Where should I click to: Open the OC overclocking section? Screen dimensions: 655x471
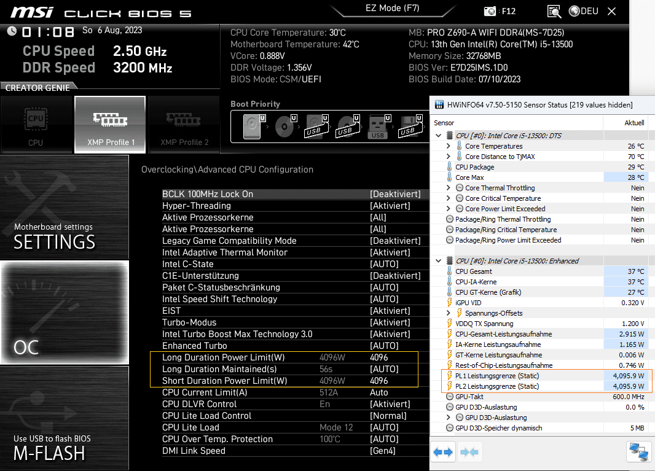point(65,313)
